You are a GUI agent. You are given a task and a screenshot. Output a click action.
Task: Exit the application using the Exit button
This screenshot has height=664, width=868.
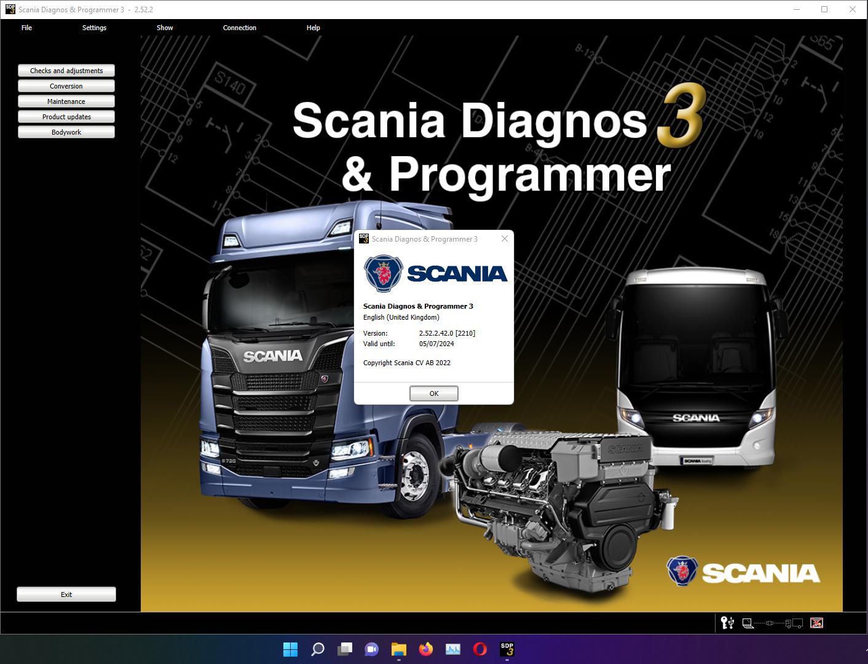click(x=66, y=594)
